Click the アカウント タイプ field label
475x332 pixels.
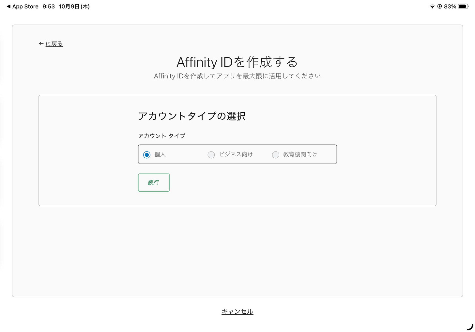pyautogui.click(x=162, y=136)
